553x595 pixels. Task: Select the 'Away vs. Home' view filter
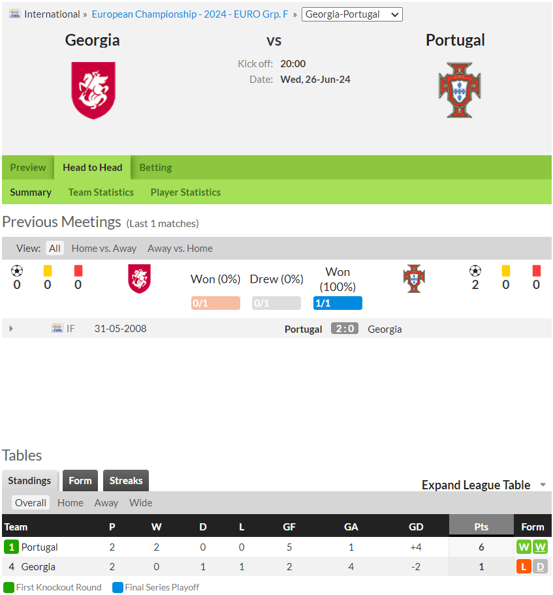180,249
